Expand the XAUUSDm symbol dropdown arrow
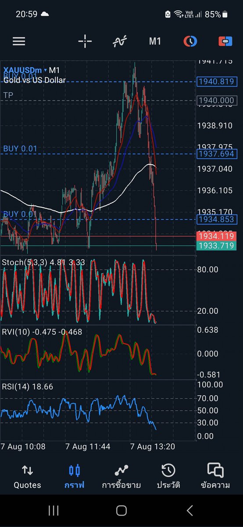 point(45,70)
